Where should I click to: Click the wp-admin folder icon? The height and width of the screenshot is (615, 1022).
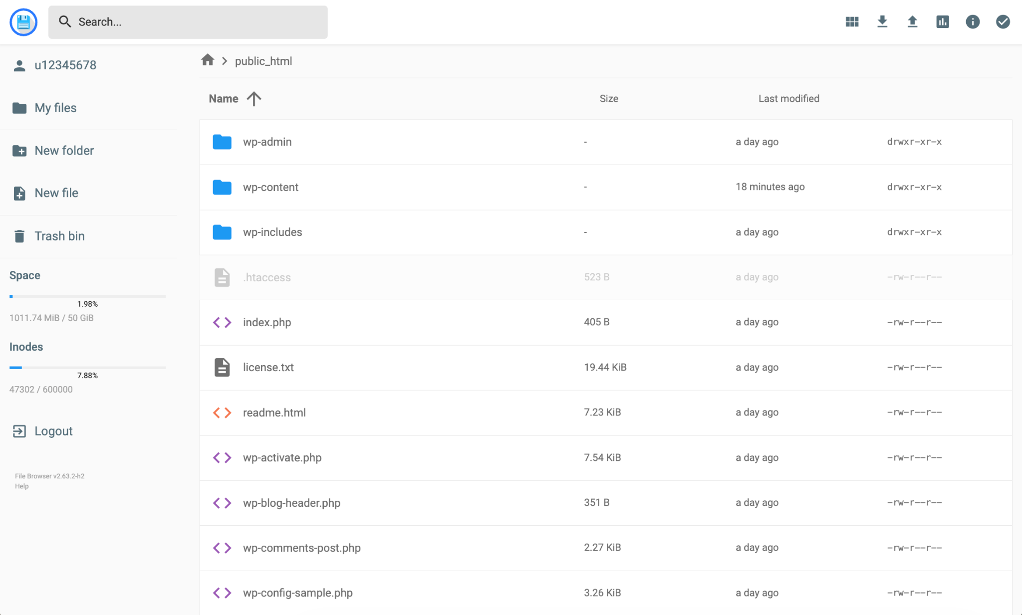coord(222,142)
